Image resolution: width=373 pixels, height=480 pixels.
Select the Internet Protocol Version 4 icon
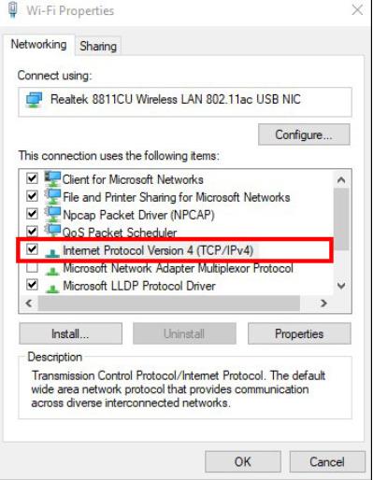point(52,252)
